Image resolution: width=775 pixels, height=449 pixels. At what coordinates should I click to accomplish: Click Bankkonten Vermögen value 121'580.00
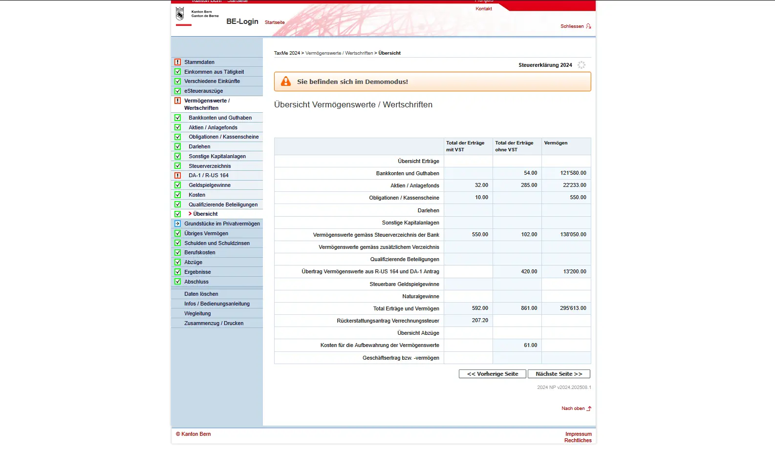[x=573, y=173]
